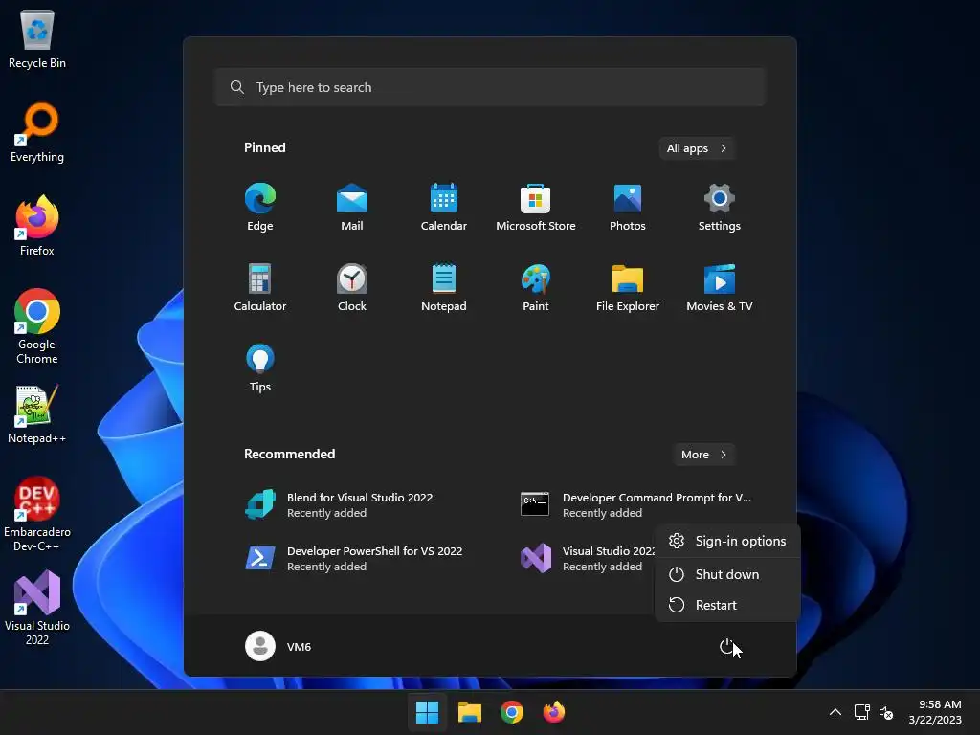This screenshot has height=735, width=980.
Task: Expand hidden system tray icons chevron
Action: pyautogui.click(x=835, y=712)
